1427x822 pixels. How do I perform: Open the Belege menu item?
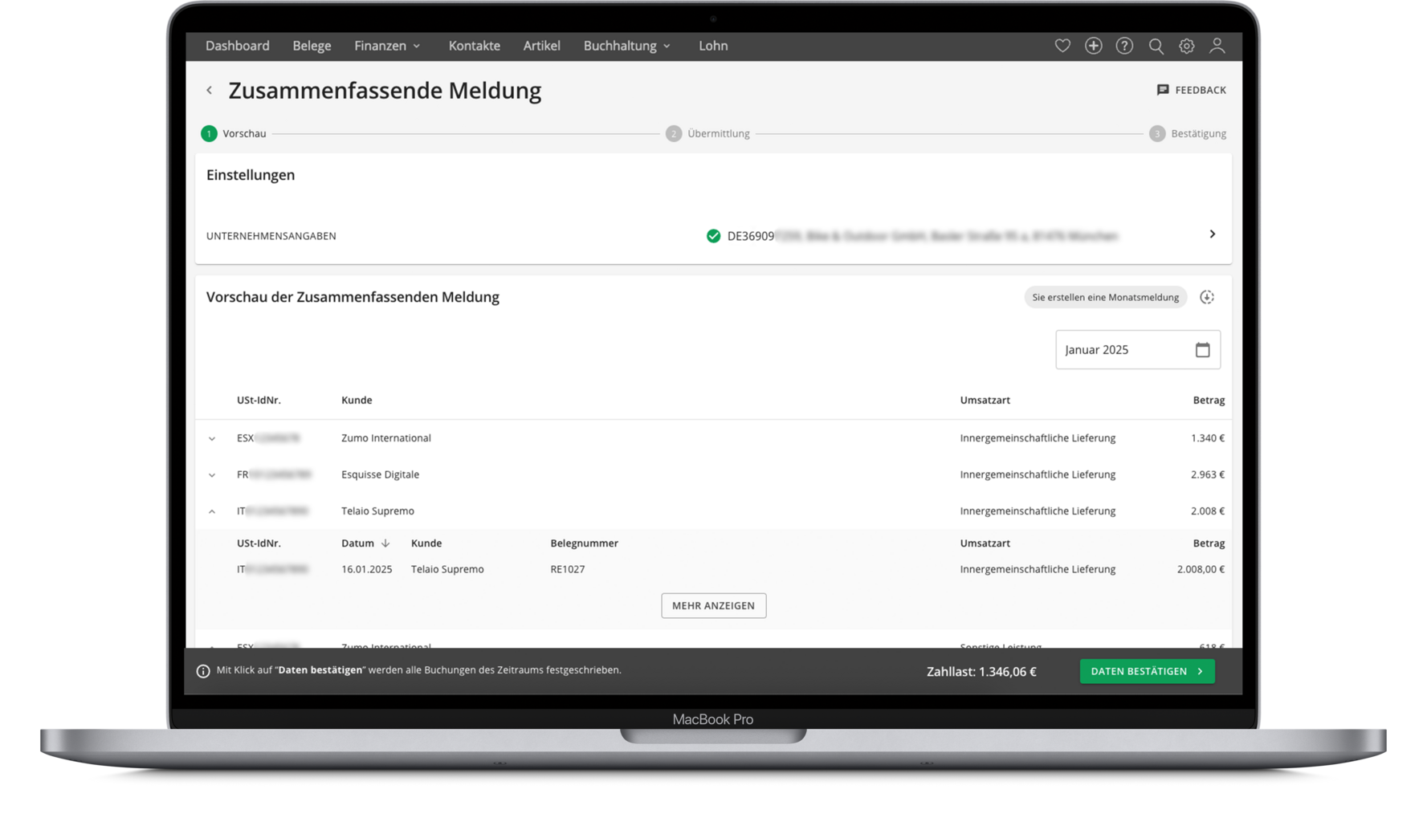tap(312, 46)
